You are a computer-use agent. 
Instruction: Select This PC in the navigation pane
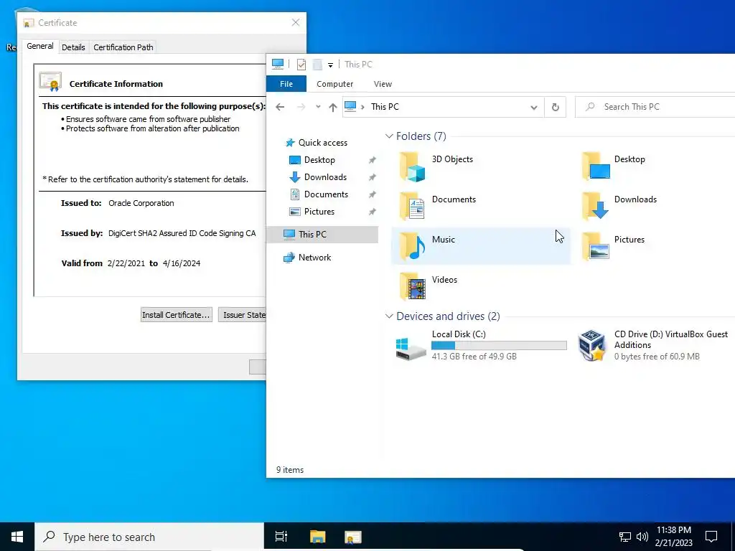point(322,235)
